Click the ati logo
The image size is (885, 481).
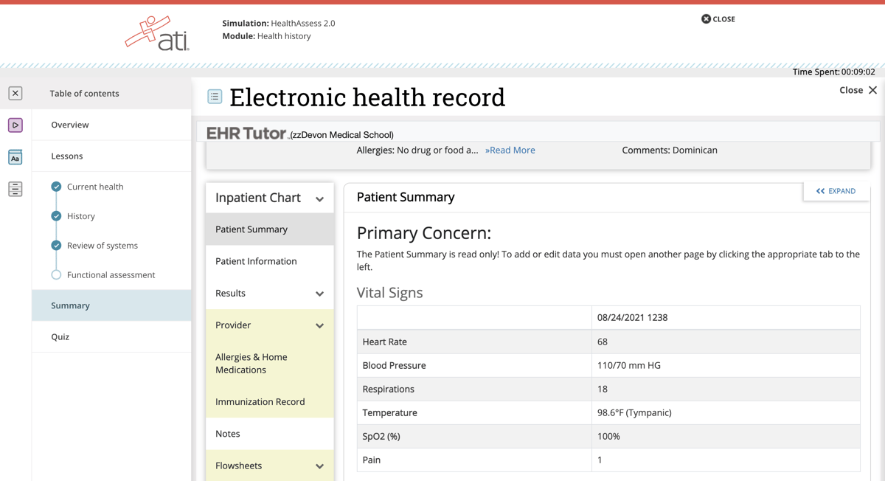157,32
